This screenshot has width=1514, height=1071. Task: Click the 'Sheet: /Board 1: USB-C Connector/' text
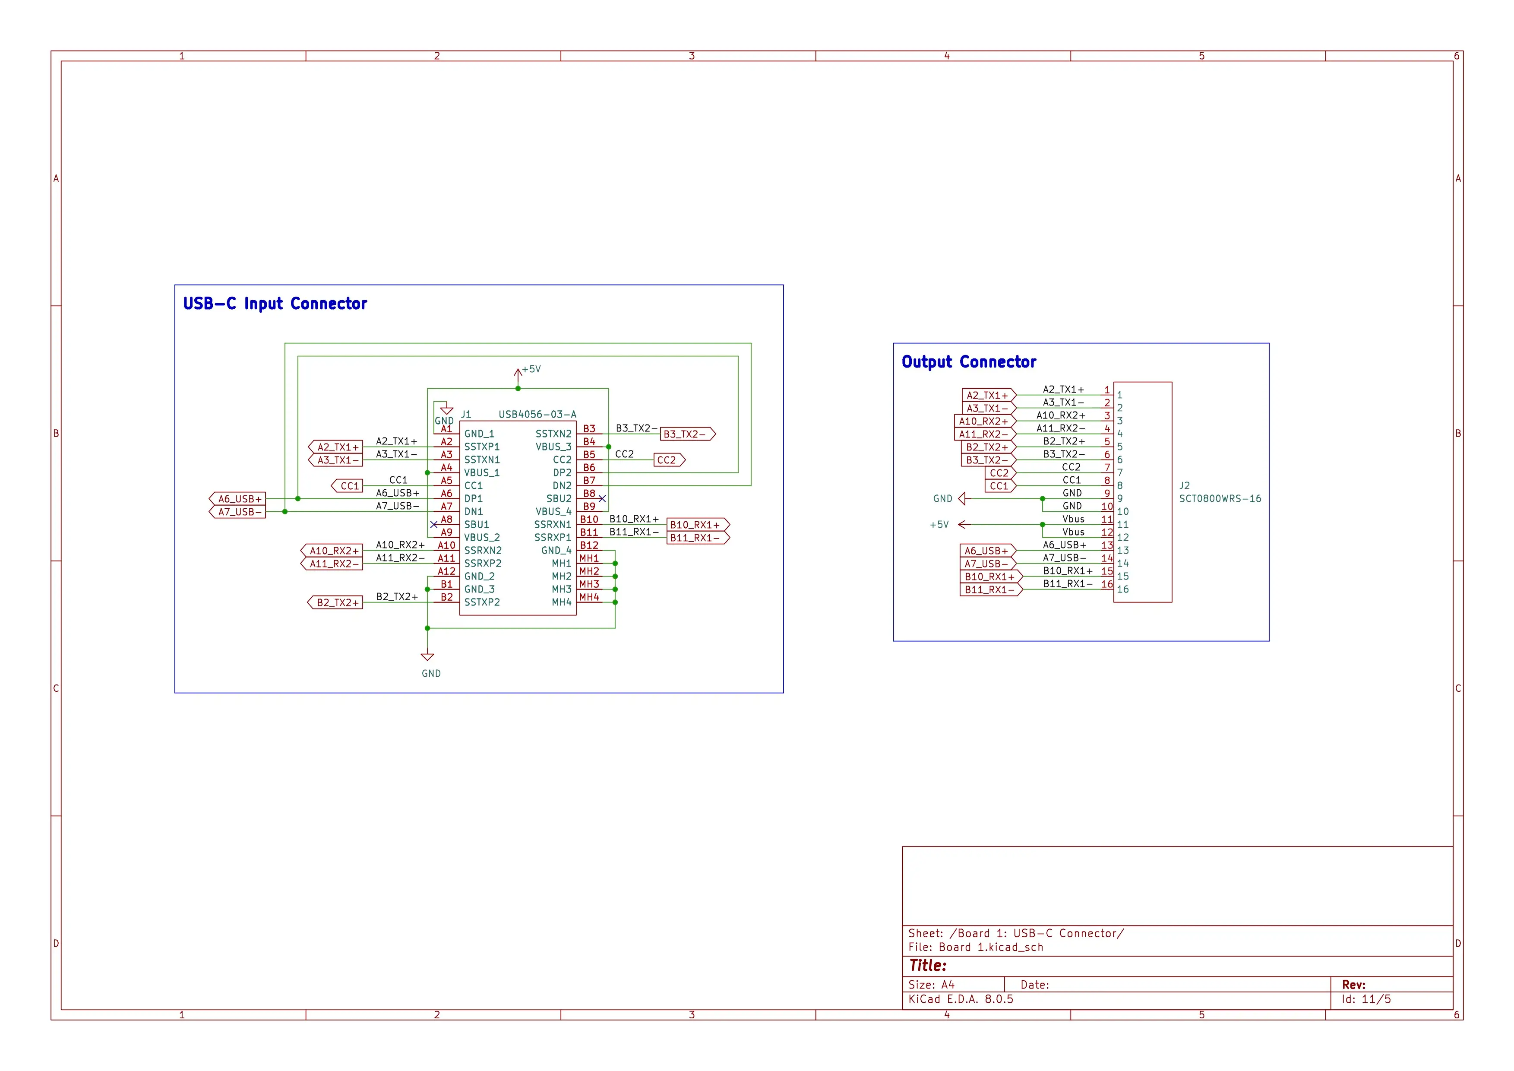[x=1015, y=934]
